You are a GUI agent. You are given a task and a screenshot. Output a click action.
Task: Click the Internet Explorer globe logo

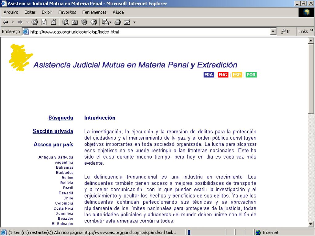click(307, 12)
